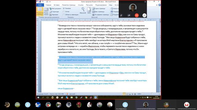Click the русский language indicator
Screen dimensions: 197x110
(72, 94)
